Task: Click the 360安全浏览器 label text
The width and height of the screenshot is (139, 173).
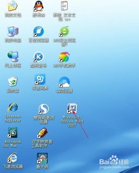Action: pyautogui.click(x=64, y=42)
